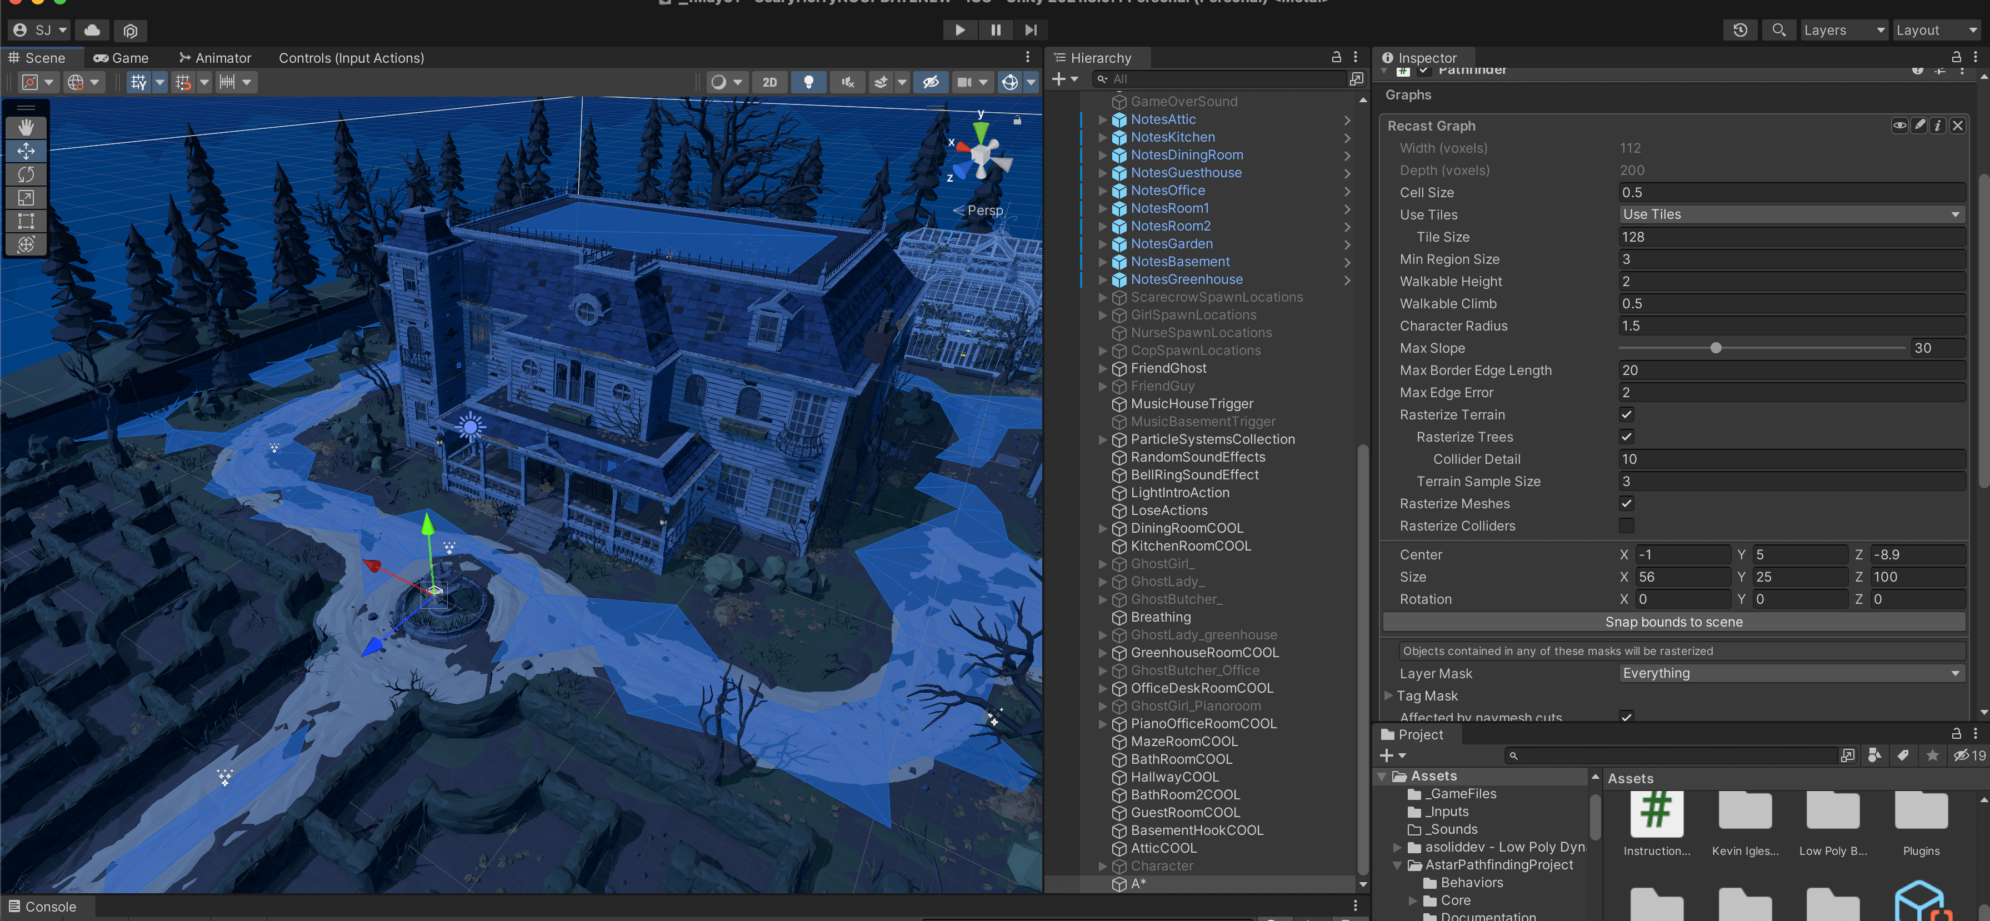Select MusicHouseTrigger in Hierarchy

coord(1191,403)
